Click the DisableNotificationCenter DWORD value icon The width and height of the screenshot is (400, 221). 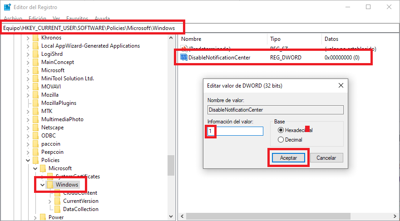[x=184, y=57]
